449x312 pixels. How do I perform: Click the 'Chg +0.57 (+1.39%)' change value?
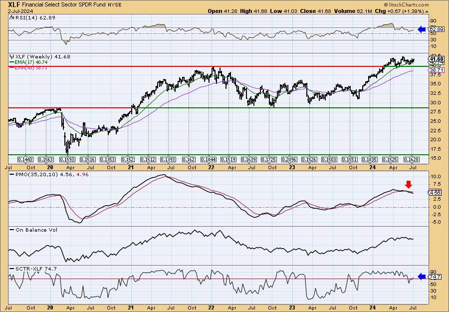pos(399,11)
